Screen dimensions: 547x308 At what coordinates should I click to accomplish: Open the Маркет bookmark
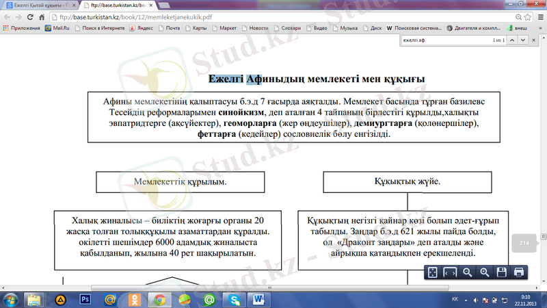pyautogui.click(x=224, y=28)
